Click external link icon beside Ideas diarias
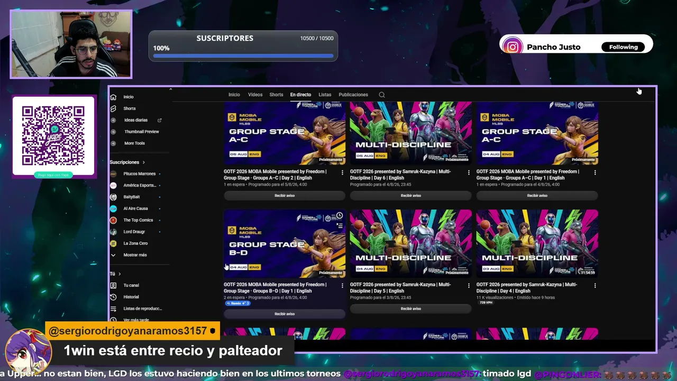The image size is (677, 381). point(160,120)
